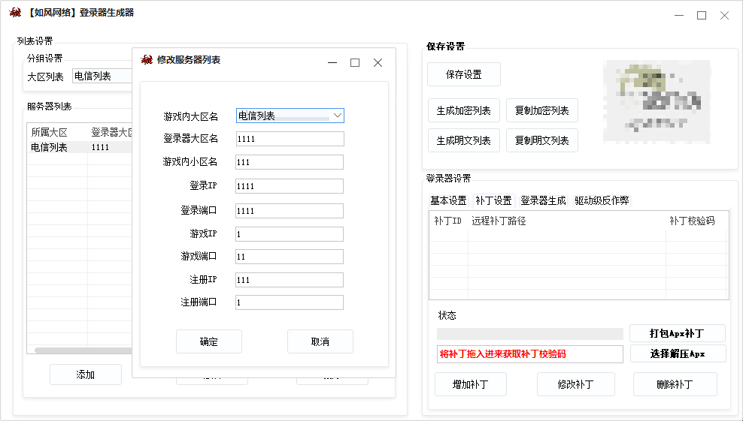Click the red app icon in main title bar
Screen dimensions: 743x421
coord(15,13)
